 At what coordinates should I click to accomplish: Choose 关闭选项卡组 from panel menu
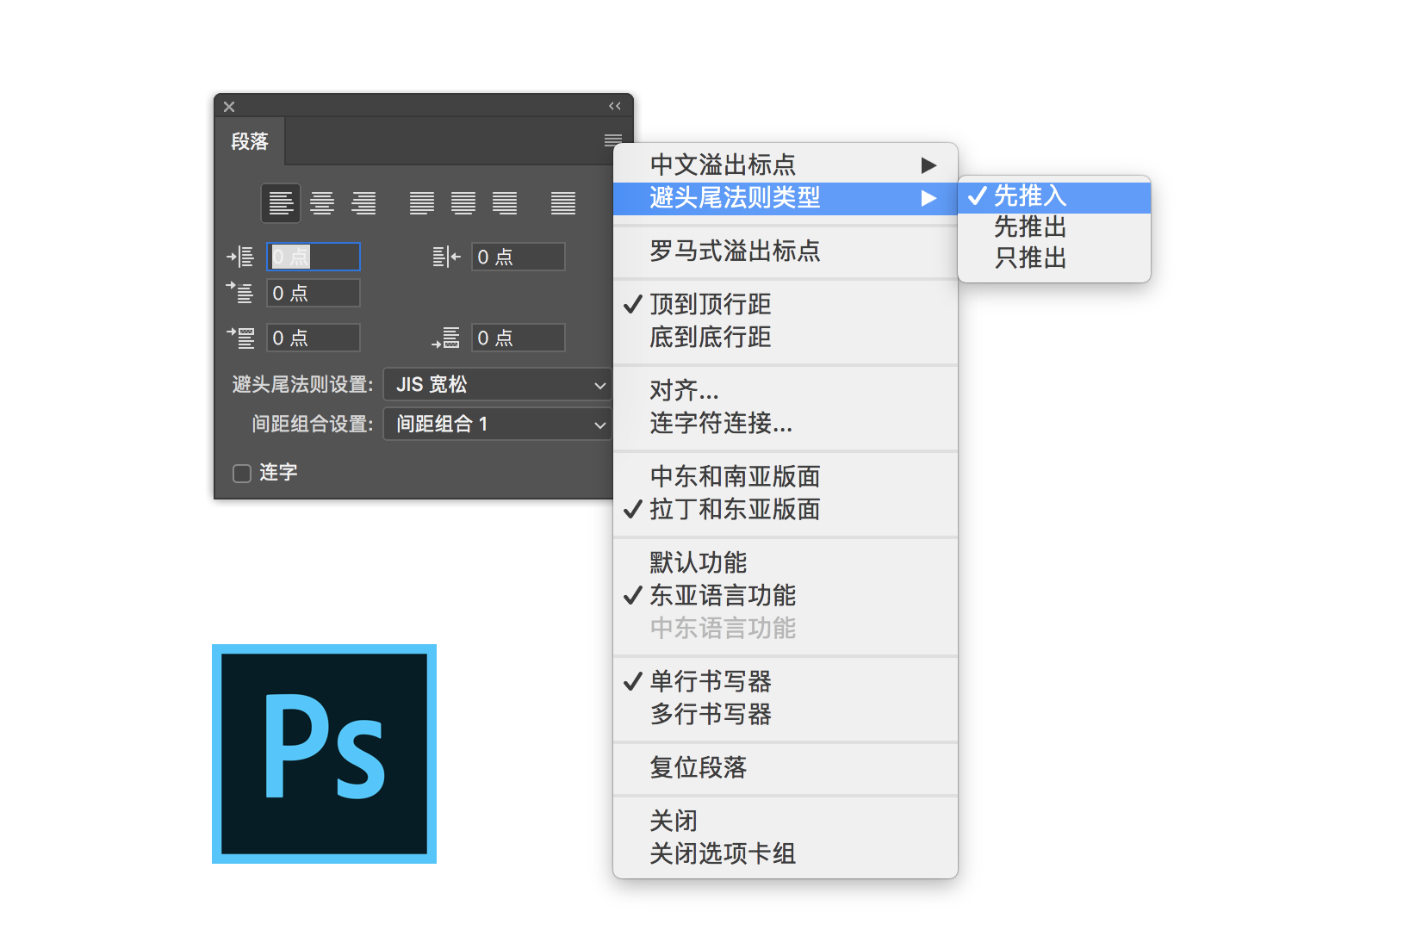tap(786, 854)
